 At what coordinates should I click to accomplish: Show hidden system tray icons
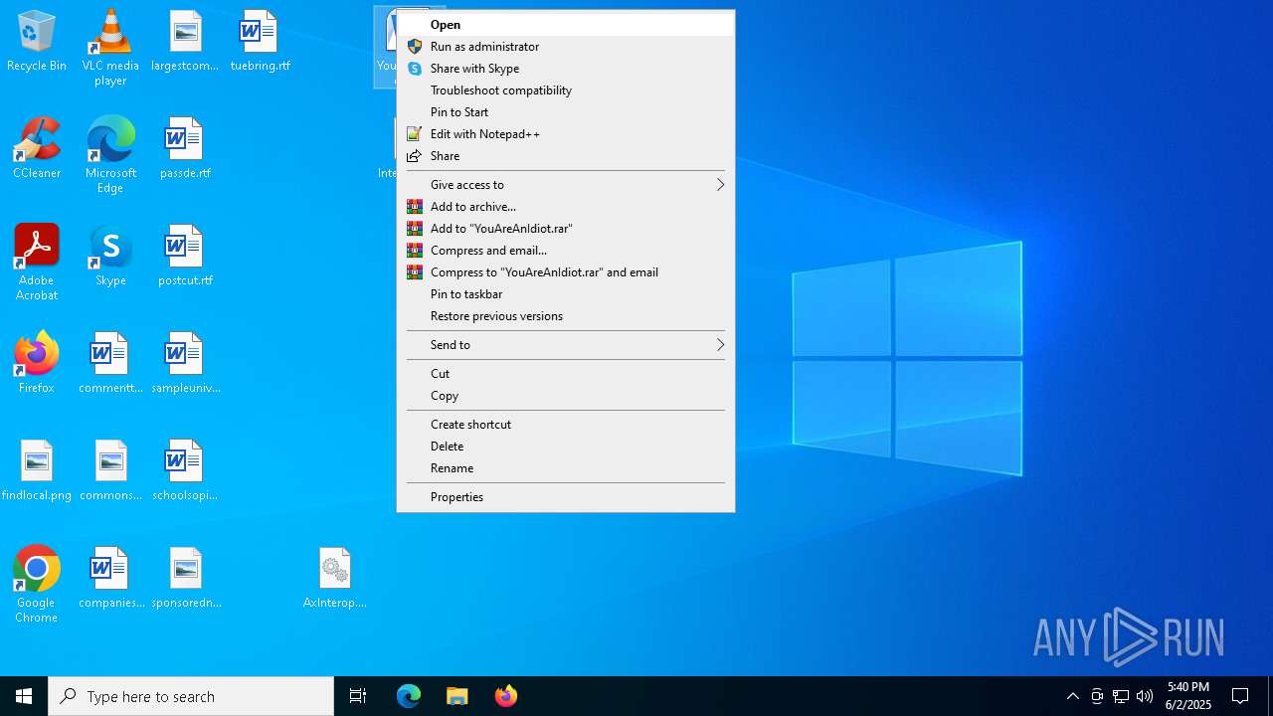click(x=1072, y=696)
